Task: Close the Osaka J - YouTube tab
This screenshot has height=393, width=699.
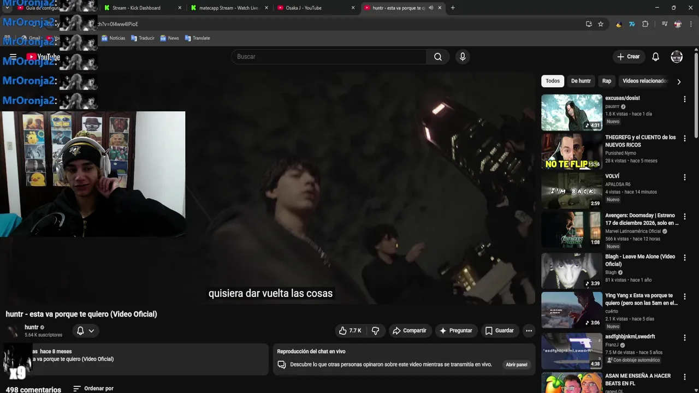Action: [353, 8]
